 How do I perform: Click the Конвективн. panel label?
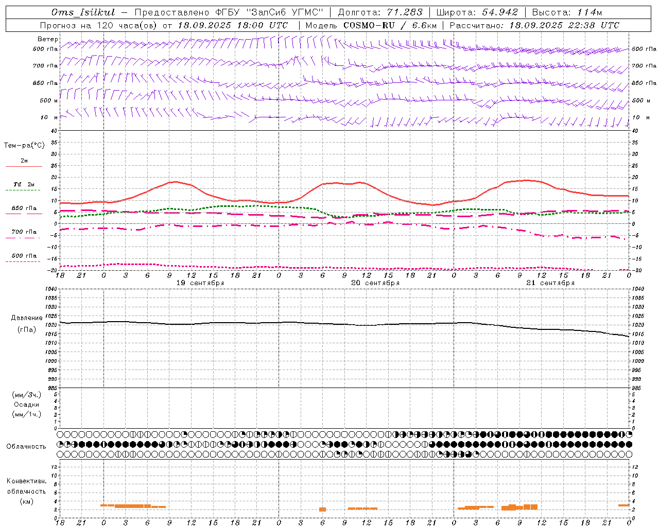27,481
